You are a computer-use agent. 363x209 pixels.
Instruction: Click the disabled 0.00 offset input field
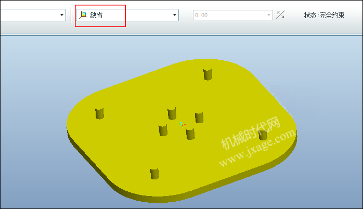pos(229,15)
